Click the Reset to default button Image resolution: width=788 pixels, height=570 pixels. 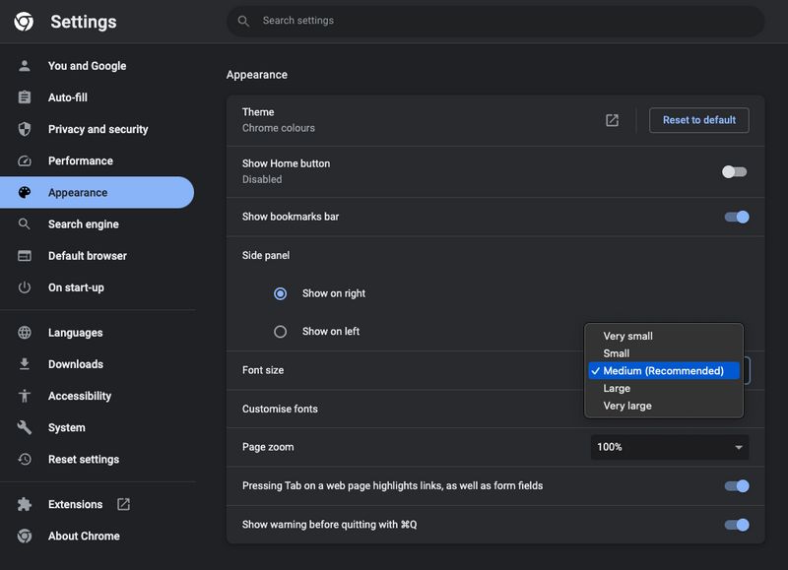coord(699,120)
